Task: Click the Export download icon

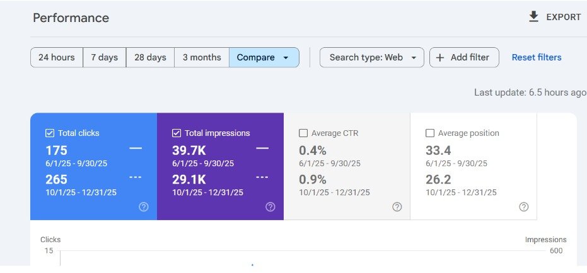Action: coord(533,17)
